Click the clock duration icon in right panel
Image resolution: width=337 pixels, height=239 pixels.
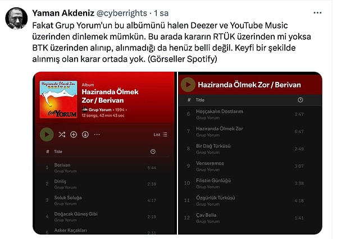click(x=300, y=100)
